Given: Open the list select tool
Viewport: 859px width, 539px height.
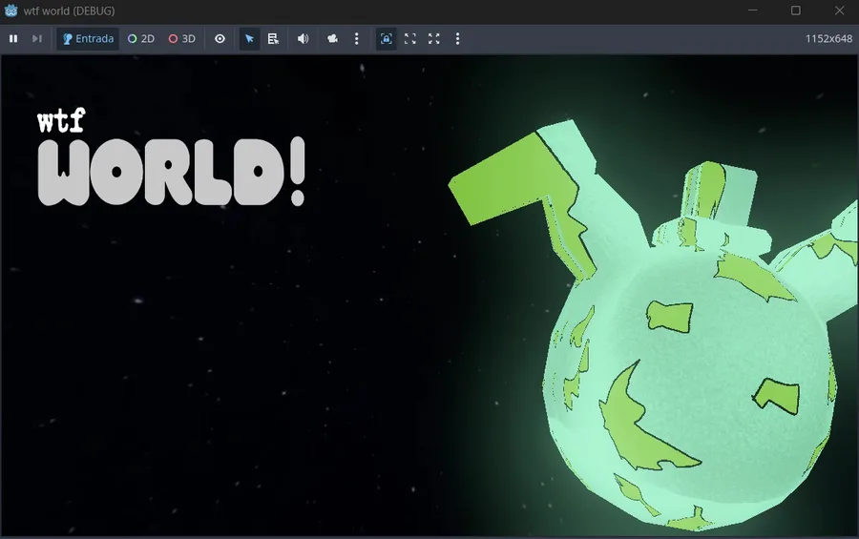Looking at the screenshot, I should (273, 39).
